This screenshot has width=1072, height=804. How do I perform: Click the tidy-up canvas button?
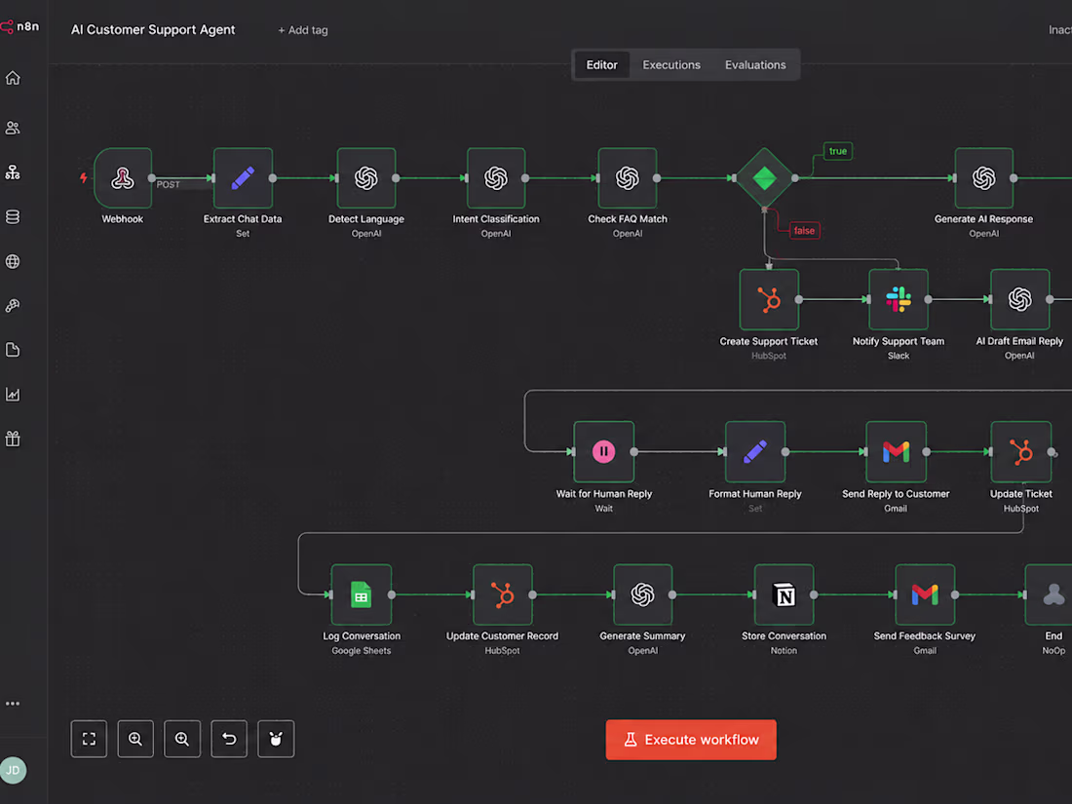276,739
